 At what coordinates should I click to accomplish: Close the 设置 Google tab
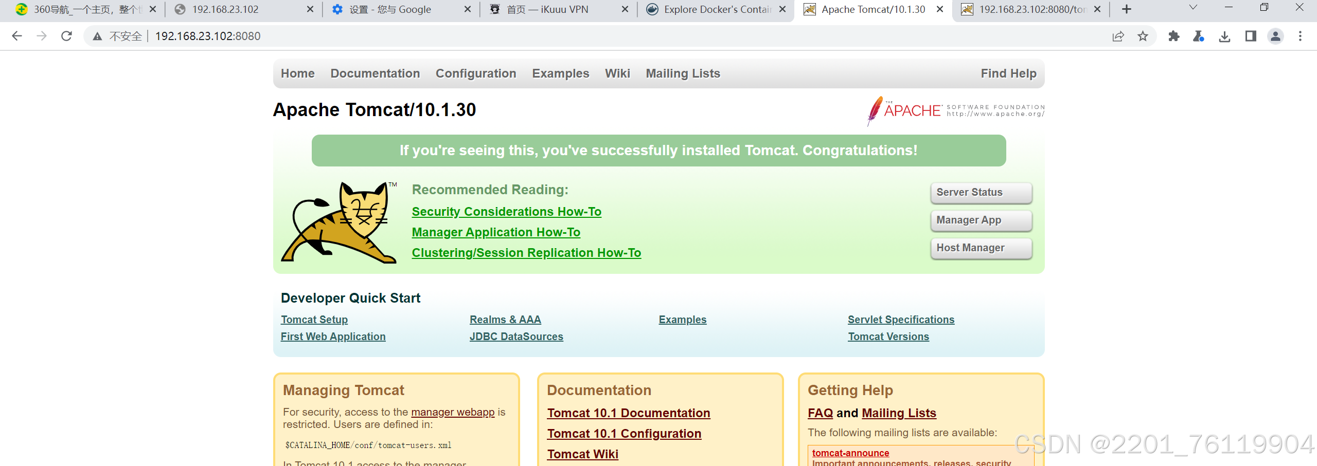click(x=468, y=9)
